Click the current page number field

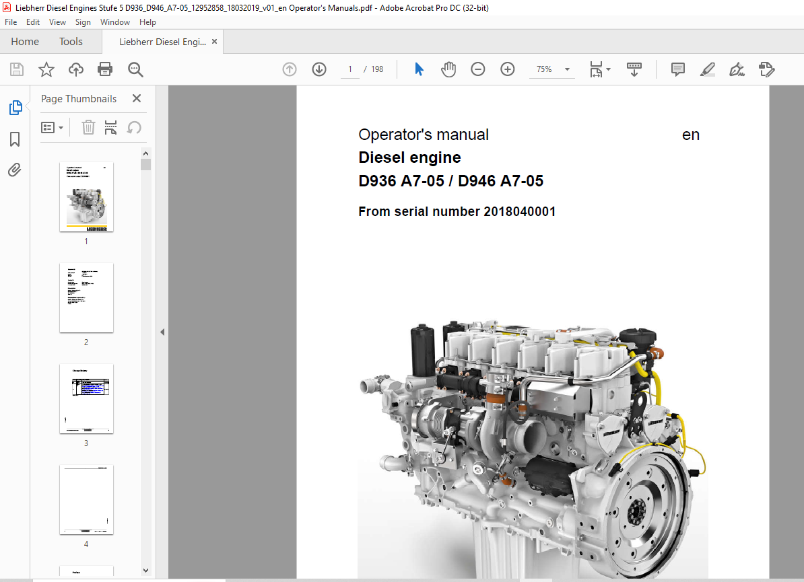[350, 69]
